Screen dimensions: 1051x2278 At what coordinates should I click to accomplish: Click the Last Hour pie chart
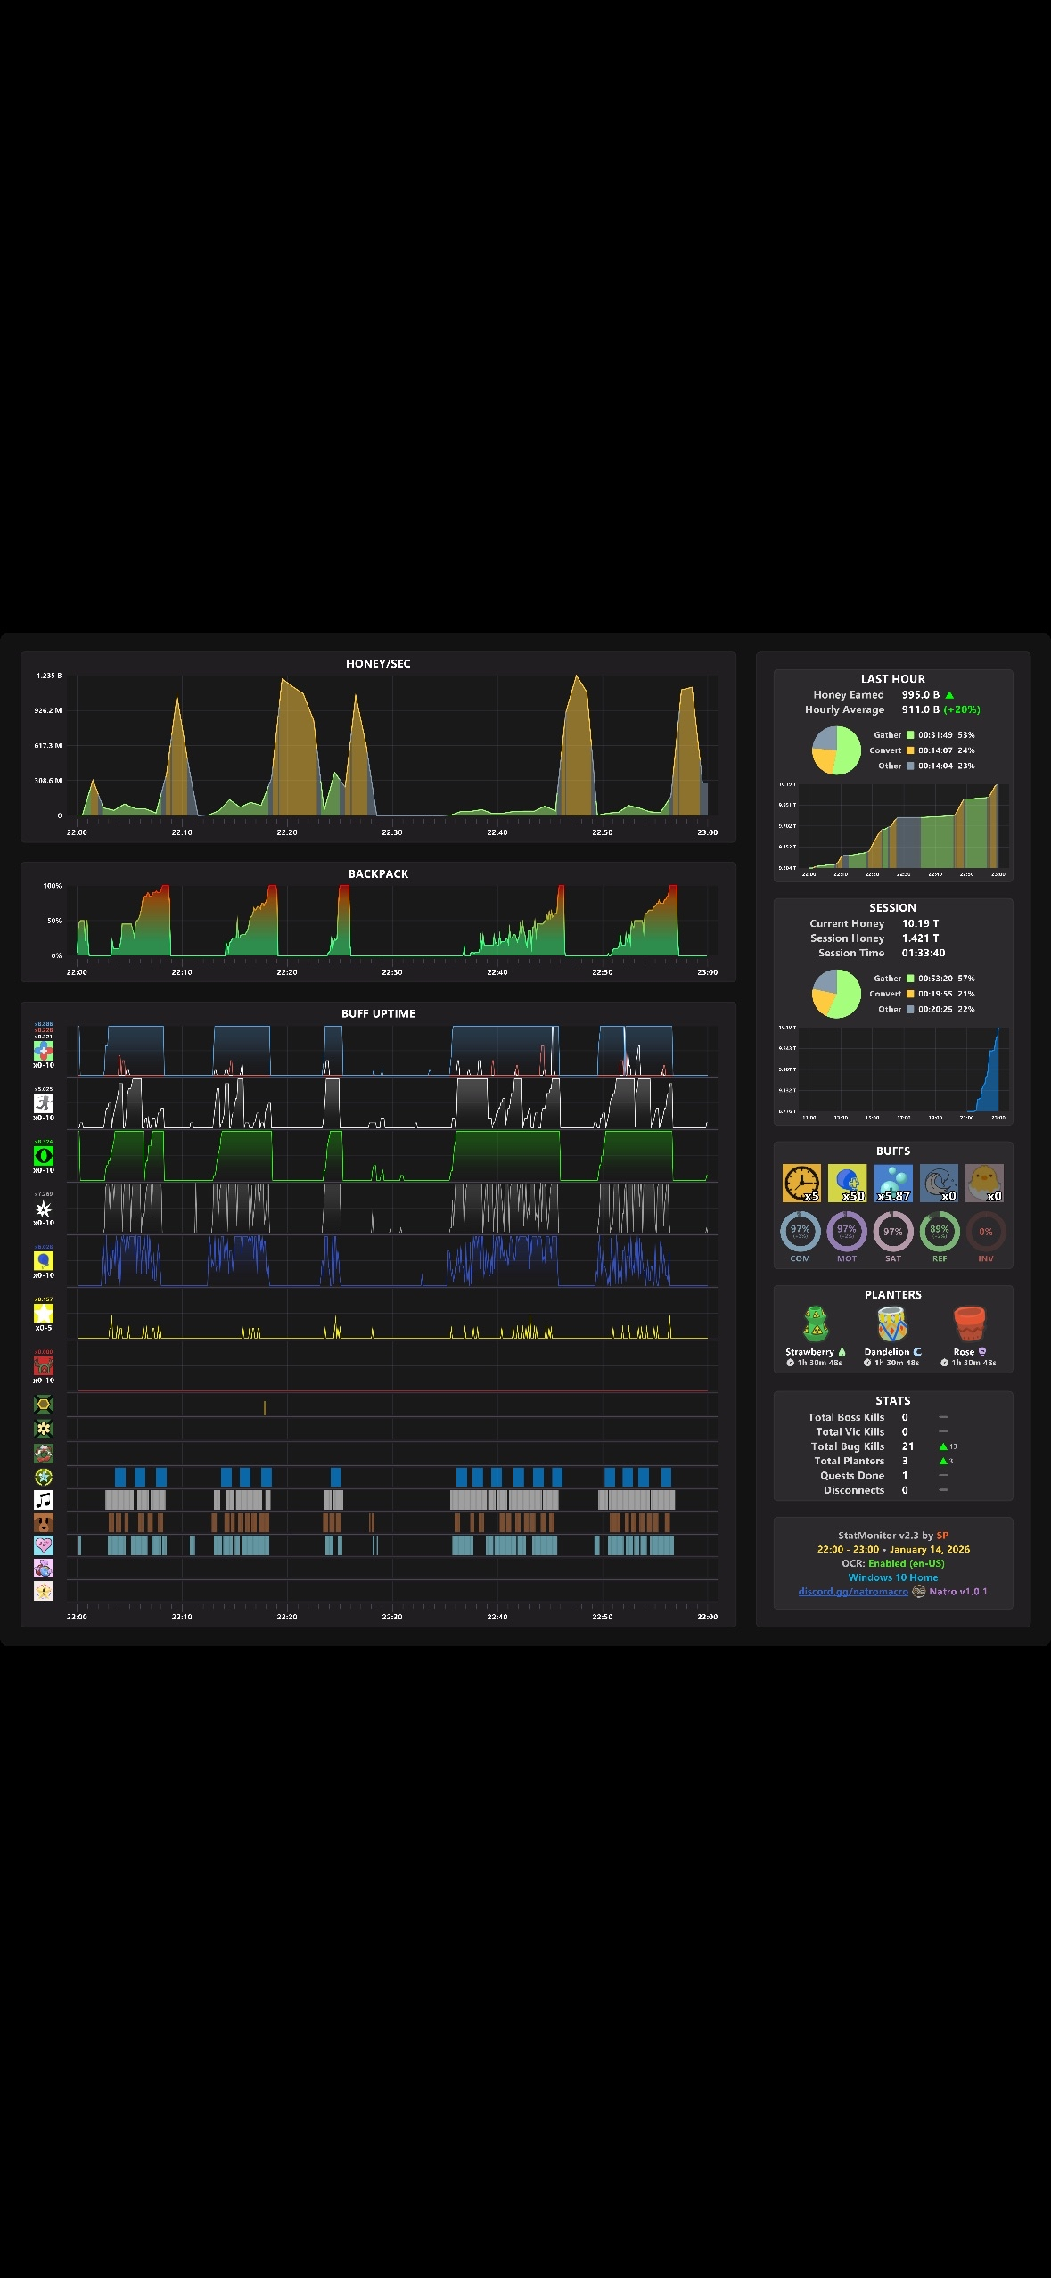[836, 750]
